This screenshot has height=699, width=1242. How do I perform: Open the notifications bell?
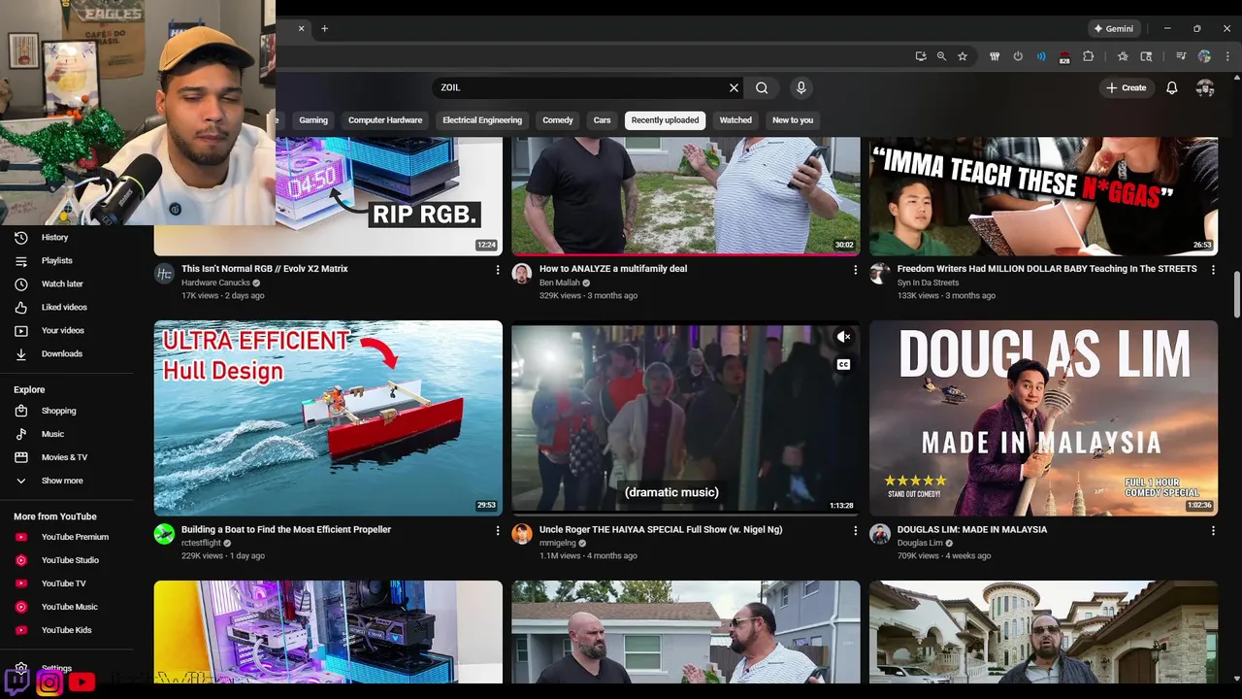pos(1172,87)
